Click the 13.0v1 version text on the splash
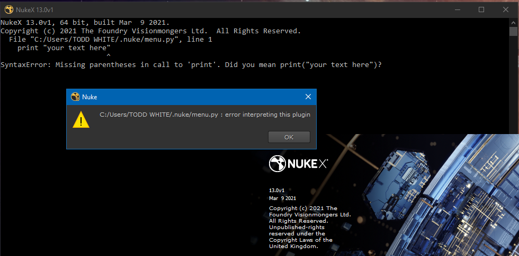The image size is (519, 256). (x=276, y=191)
